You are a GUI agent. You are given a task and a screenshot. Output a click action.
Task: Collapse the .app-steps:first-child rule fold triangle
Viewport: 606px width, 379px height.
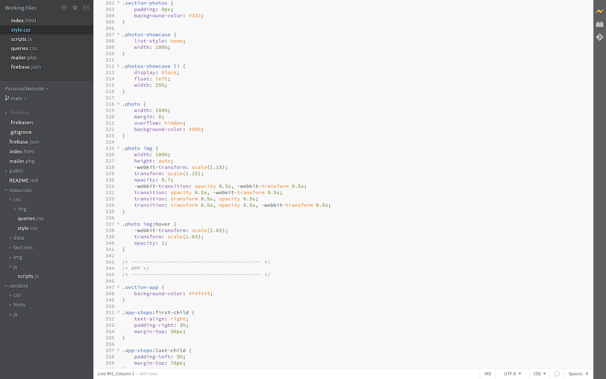[118, 313]
